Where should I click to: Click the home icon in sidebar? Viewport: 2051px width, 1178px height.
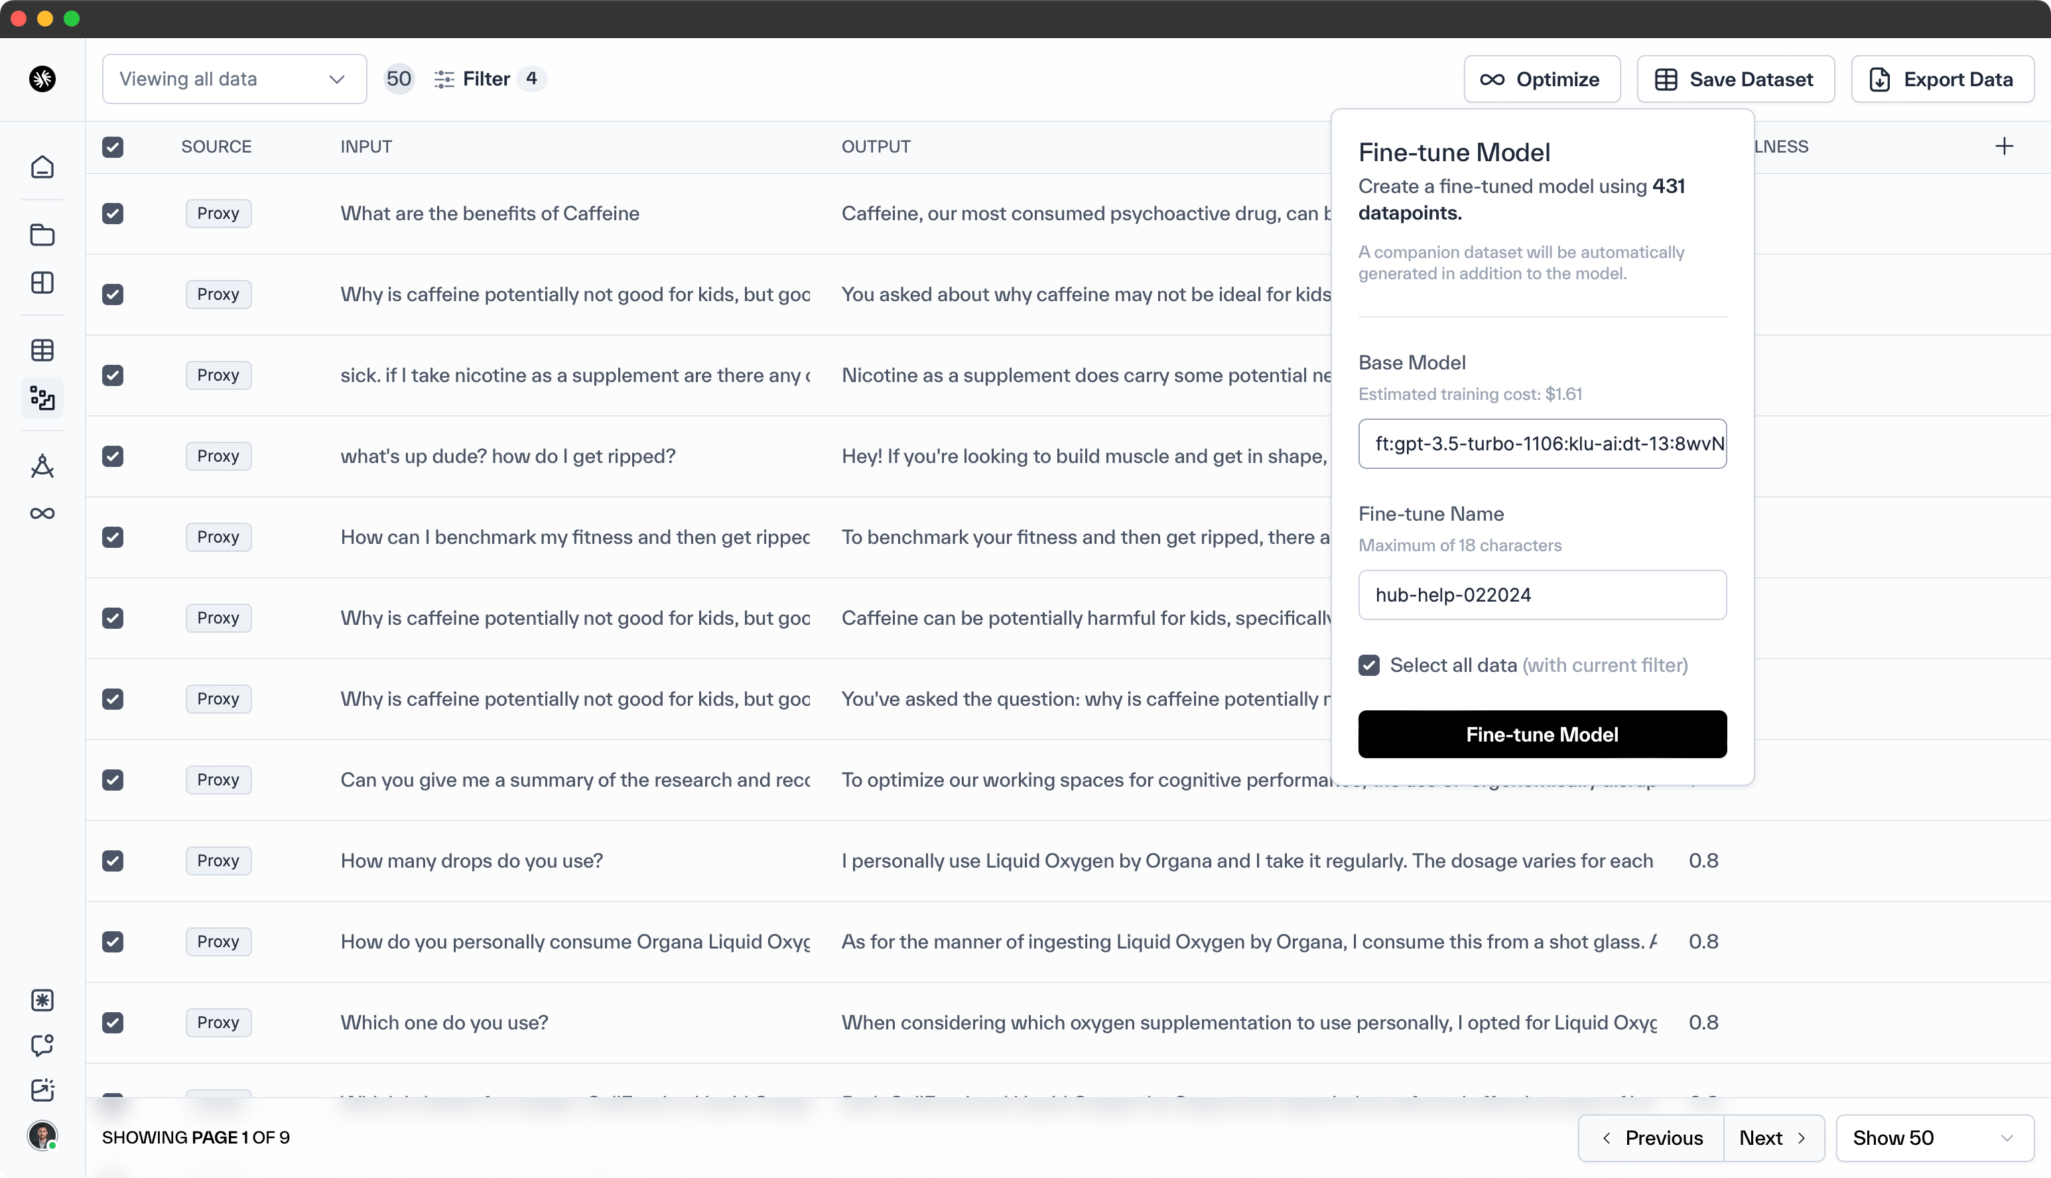(x=42, y=167)
